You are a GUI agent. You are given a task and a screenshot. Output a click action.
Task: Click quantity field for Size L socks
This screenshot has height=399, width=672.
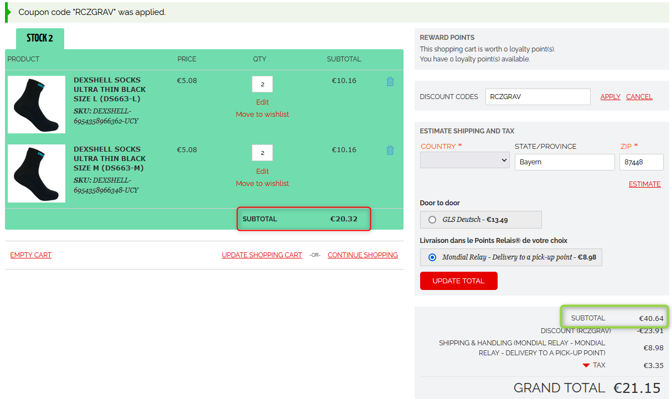(262, 84)
